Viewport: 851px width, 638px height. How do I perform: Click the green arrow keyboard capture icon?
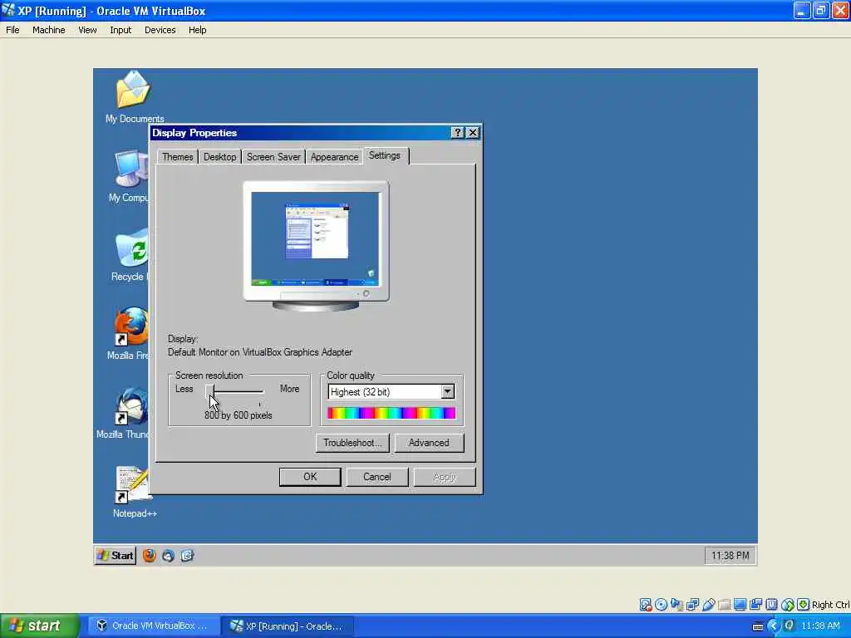point(804,605)
